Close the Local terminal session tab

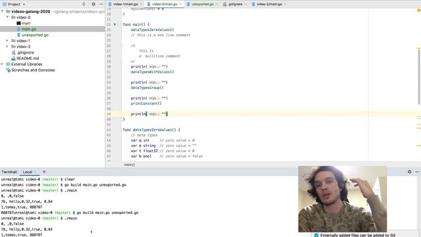(36, 172)
